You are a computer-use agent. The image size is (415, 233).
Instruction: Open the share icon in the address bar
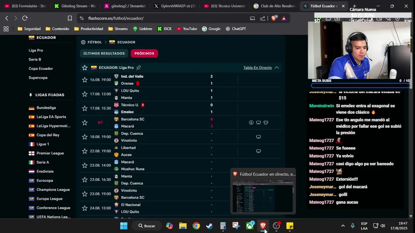(x=263, y=18)
